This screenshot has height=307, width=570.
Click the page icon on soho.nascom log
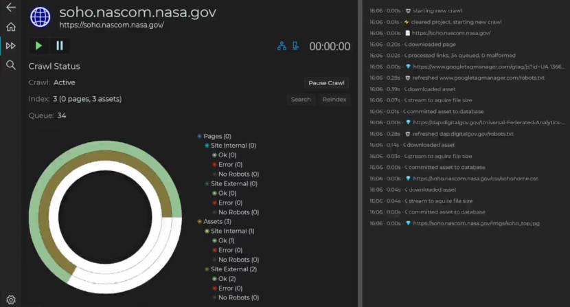coord(407,33)
